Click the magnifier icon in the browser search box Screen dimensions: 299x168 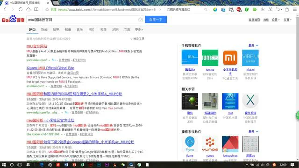pos(206,9)
